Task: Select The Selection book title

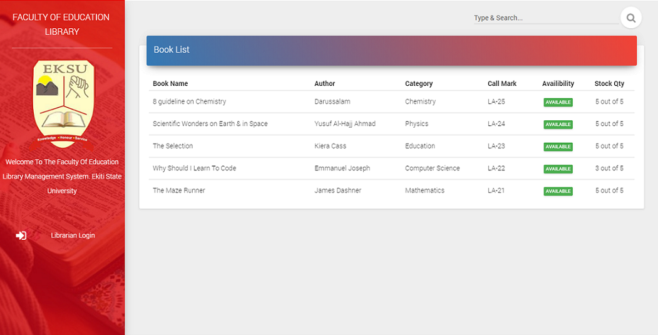Action: [173, 146]
